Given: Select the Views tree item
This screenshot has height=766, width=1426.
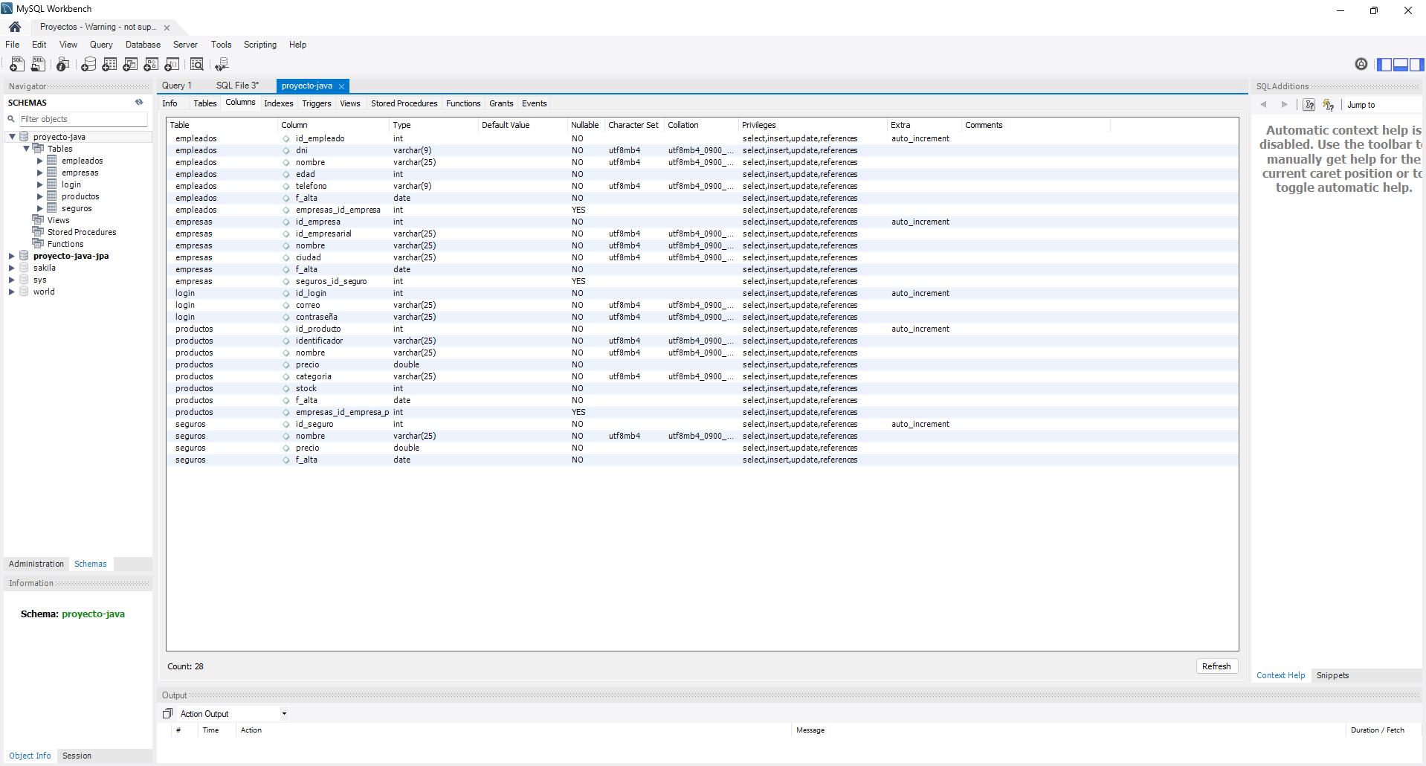Looking at the screenshot, I should [x=58, y=220].
